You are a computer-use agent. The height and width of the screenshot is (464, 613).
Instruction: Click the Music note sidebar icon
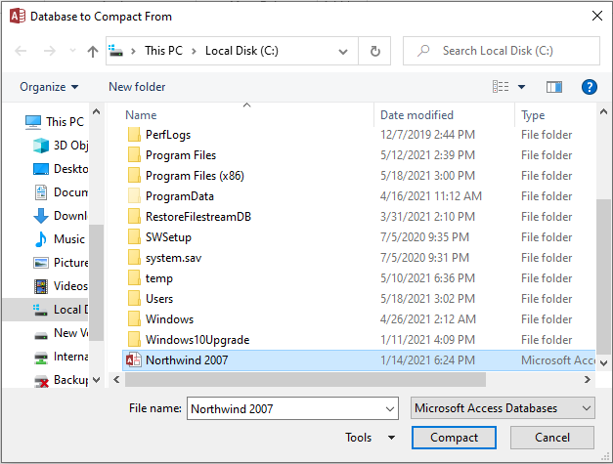point(41,239)
